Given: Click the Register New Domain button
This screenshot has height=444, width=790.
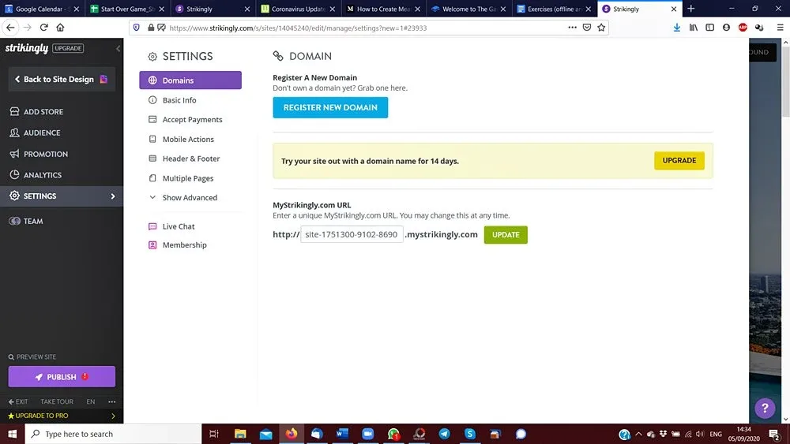Looking at the screenshot, I should 330,107.
